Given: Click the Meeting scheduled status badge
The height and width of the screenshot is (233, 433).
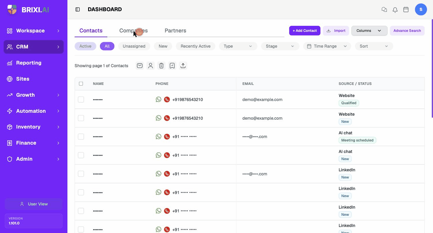Looking at the screenshot, I should tap(357, 140).
